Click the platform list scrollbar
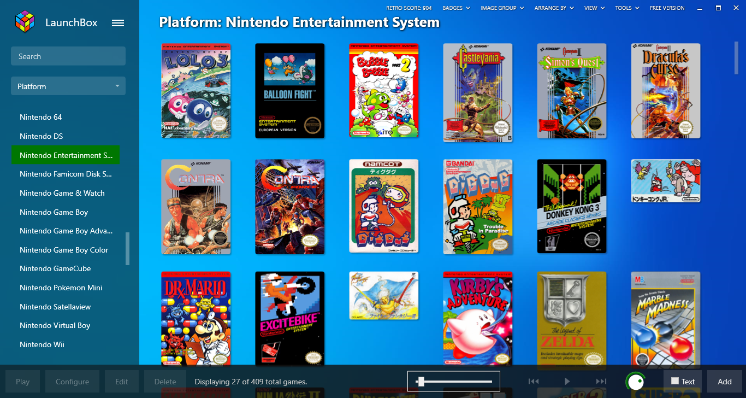This screenshot has height=398, width=746. click(128, 249)
